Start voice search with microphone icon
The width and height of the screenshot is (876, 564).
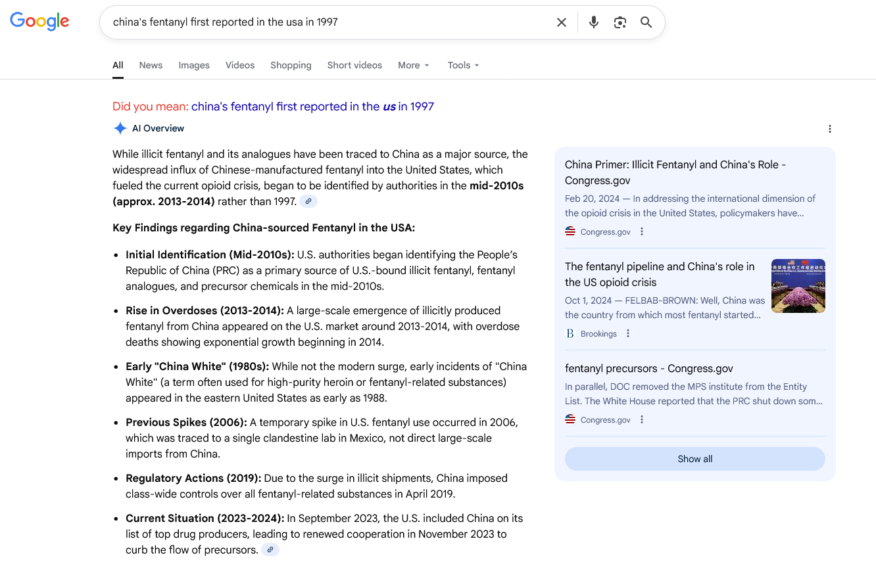click(593, 22)
